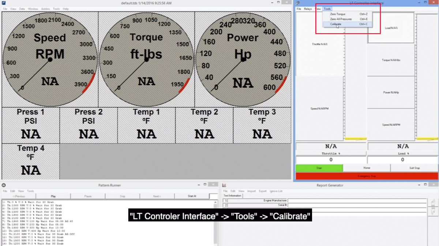Open Tools menu in default.tds window
This screenshot has width=439, height=246.
56,9
